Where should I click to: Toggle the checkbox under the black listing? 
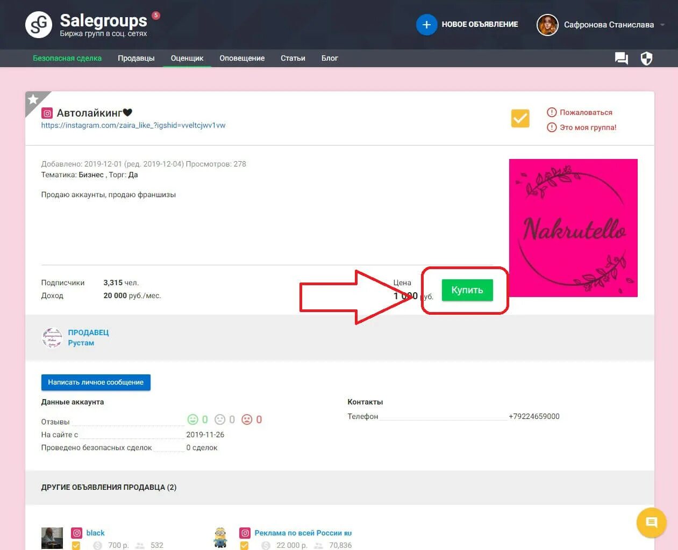tap(76, 546)
